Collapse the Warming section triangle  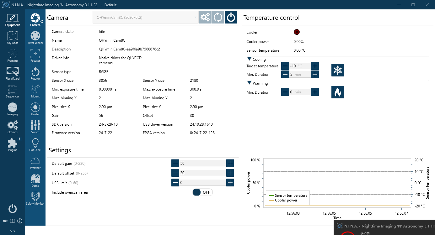click(249, 83)
